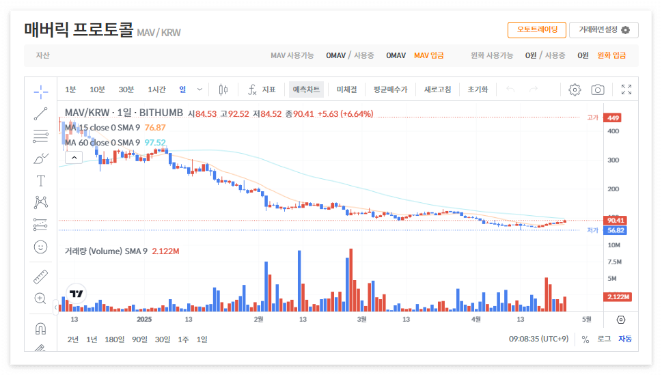Open the chart patterns tool
Viewport: 662px width, 375px height.
point(40,202)
